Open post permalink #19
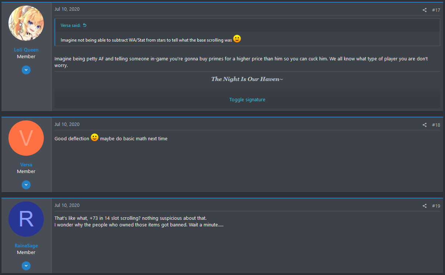The height and width of the screenshot is (275, 445). 436,206
